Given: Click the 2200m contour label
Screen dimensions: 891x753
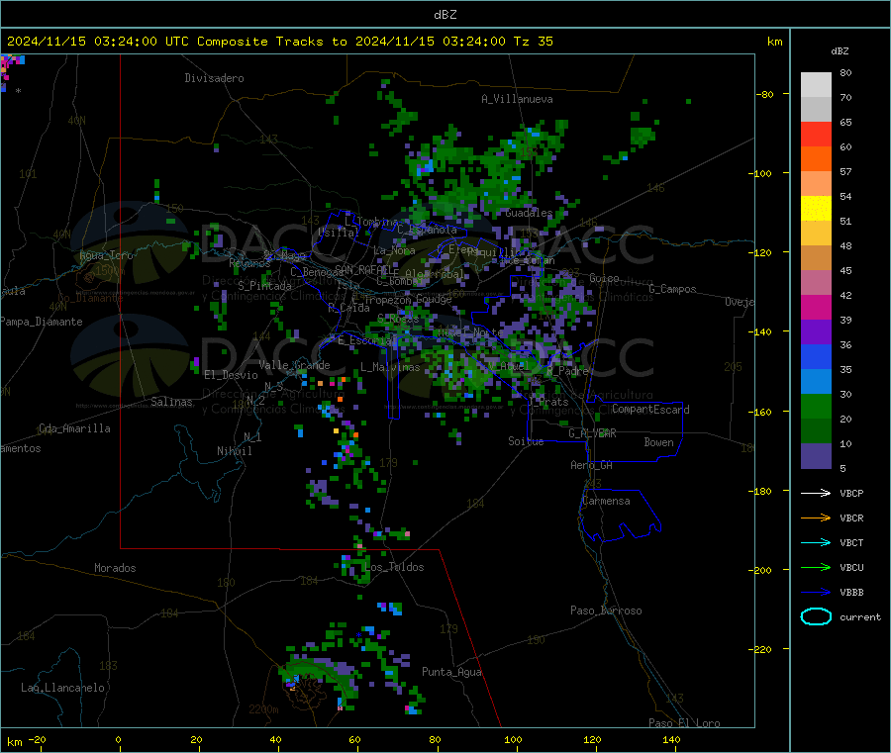Looking at the screenshot, I should [263, 709].
